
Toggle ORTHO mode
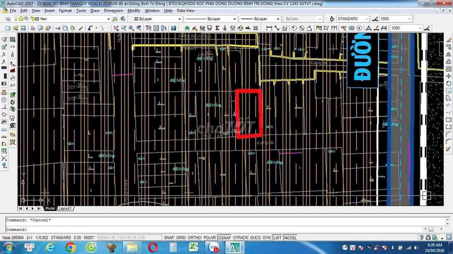point(194,238)
